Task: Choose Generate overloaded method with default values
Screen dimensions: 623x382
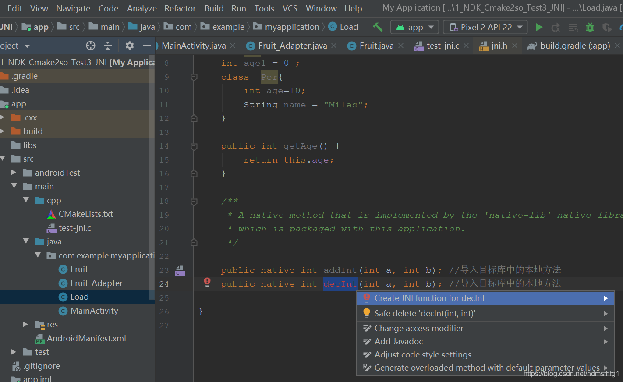Action: click(485, 368)
